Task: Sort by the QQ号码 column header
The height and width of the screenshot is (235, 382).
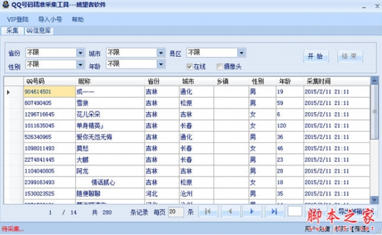Action: coord(50,81)
